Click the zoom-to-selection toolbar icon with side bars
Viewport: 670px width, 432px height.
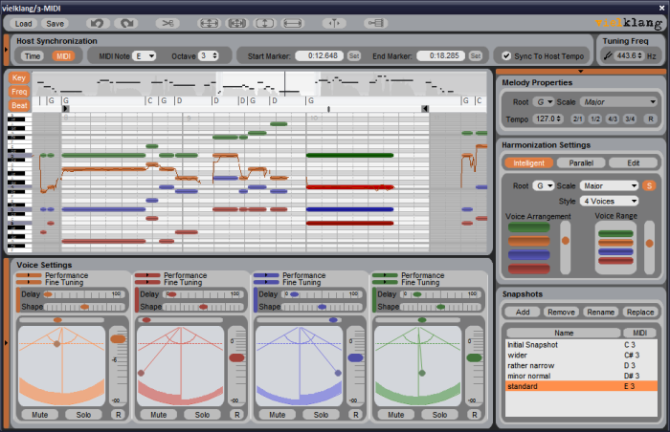pyautogui.click(x=237, y=23)
